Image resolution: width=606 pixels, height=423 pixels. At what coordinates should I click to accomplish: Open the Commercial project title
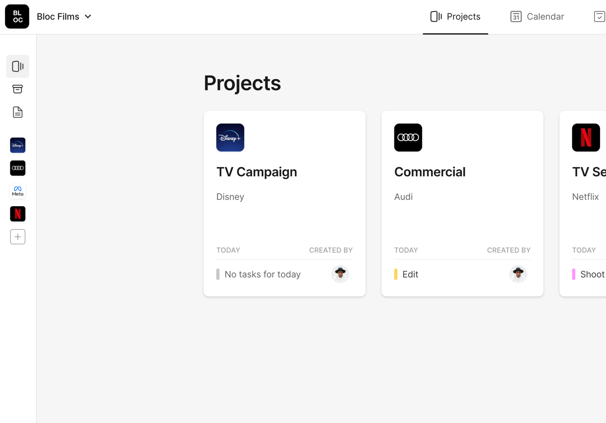[429, 172]
